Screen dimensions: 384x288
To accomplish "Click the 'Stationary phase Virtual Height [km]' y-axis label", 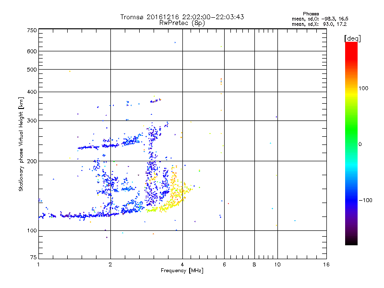I will click(x=21, y=144).
